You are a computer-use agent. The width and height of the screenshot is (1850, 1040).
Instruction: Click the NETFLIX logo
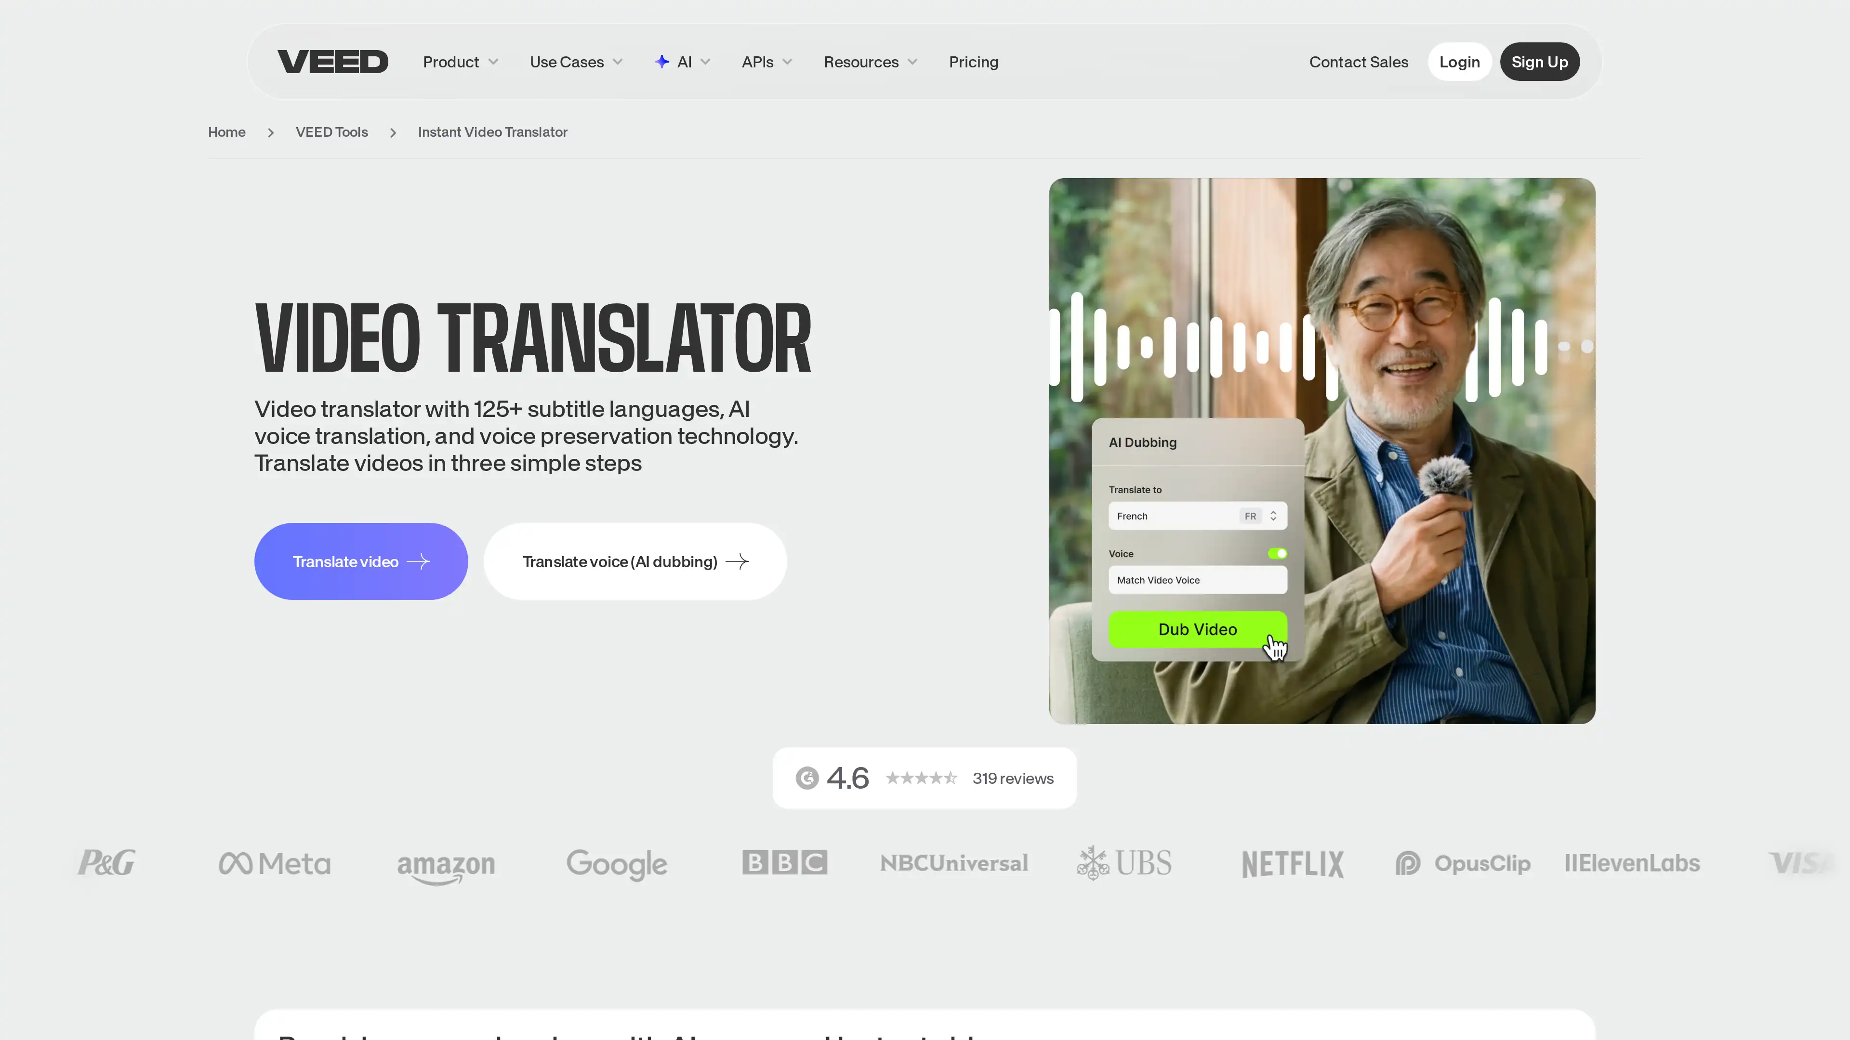(1293, 864)
